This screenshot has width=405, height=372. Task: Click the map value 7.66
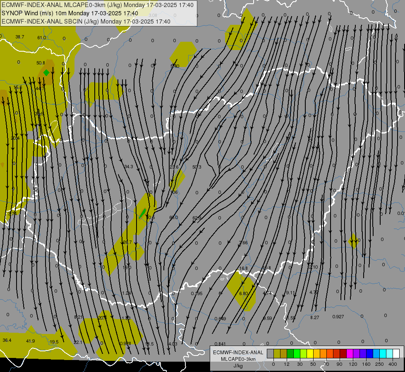pyautogui.click(x=243, y=243)
